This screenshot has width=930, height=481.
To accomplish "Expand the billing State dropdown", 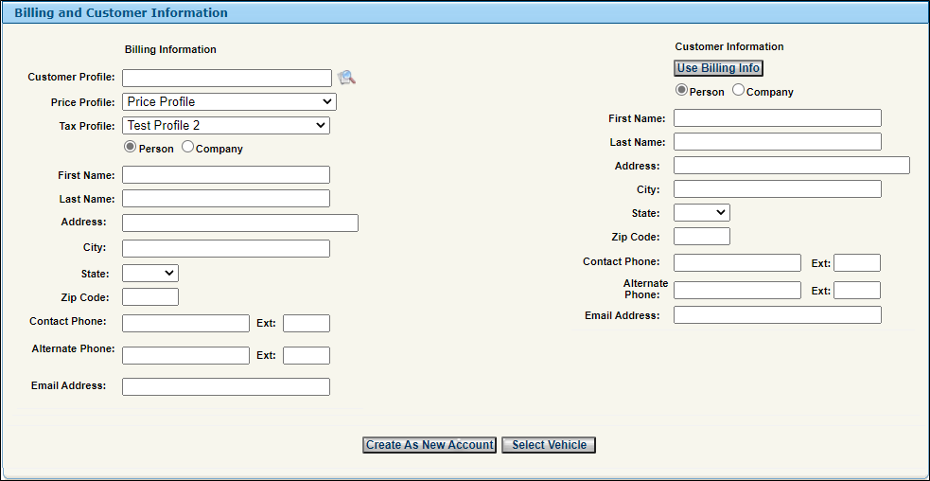I will point(150,273).
